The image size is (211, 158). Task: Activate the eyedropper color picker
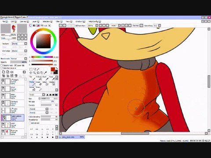[x=45, y=73]
